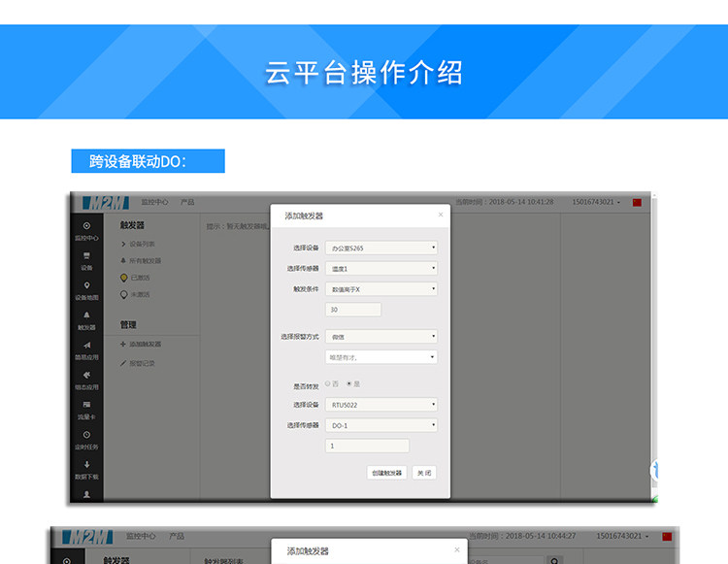
Task: Open the 设备 sidebar icon
Action: coord(86,255)
